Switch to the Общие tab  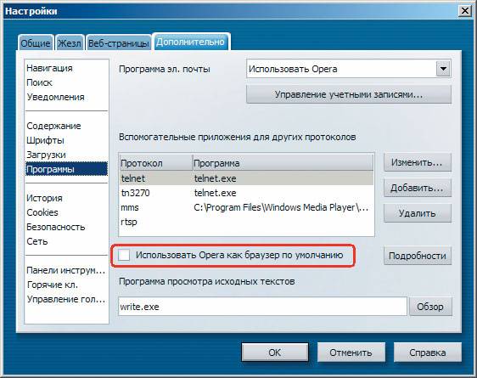click(x=36, y=43)
